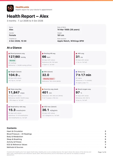Click the 'At a Glance' heading
Image resolution: width=113 pixels, height=160 pixels.
[x=14, y=48]
